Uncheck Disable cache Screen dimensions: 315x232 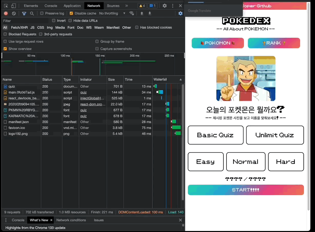pos(71,13)
